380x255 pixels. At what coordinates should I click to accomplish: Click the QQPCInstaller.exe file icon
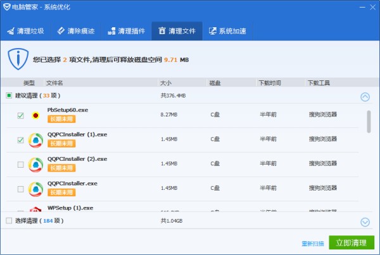click(x=36, y=189)
